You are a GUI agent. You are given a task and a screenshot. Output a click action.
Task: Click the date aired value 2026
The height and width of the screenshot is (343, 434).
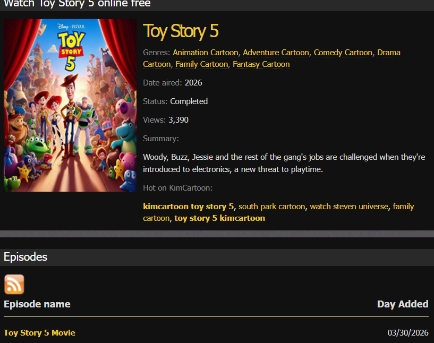click(x=193, y=83)
